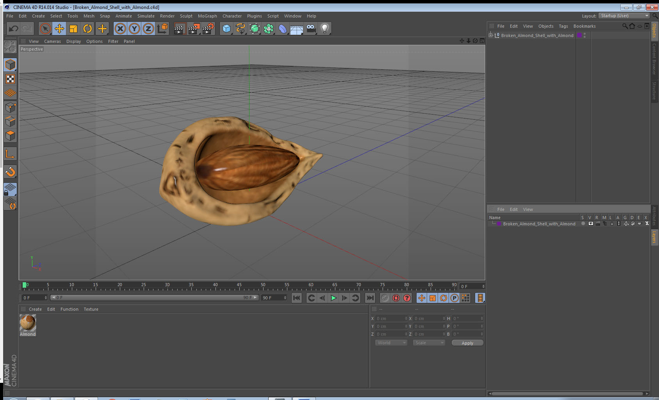
Task: Click the purple layer color swatch in Objects
Action: (579, 35)
